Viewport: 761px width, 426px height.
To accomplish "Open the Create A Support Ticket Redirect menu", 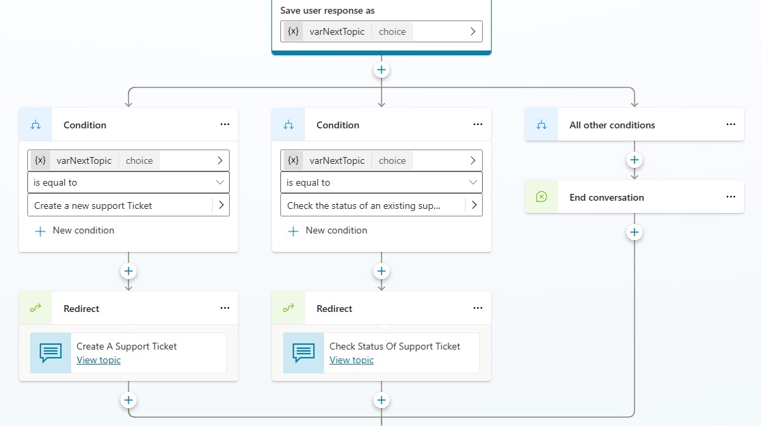I will 225,309.
